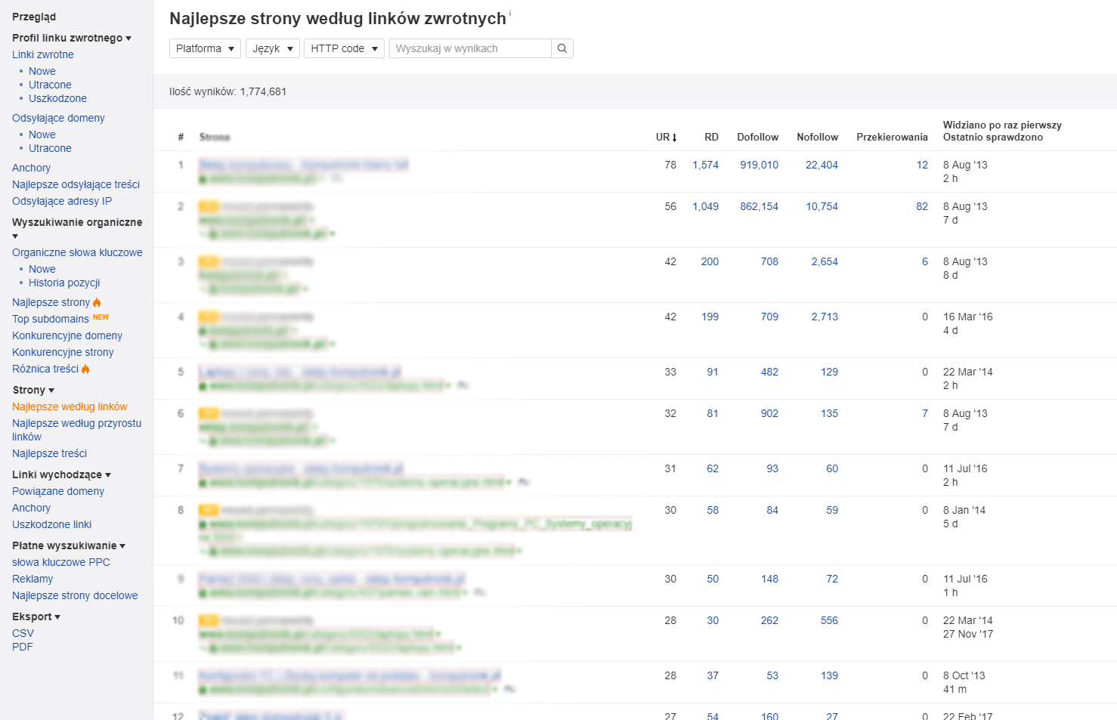Screen dimensions: 1117x720
Task: Type in the Wyszukaj w wynikach field
Action: (x=470, y=48)
